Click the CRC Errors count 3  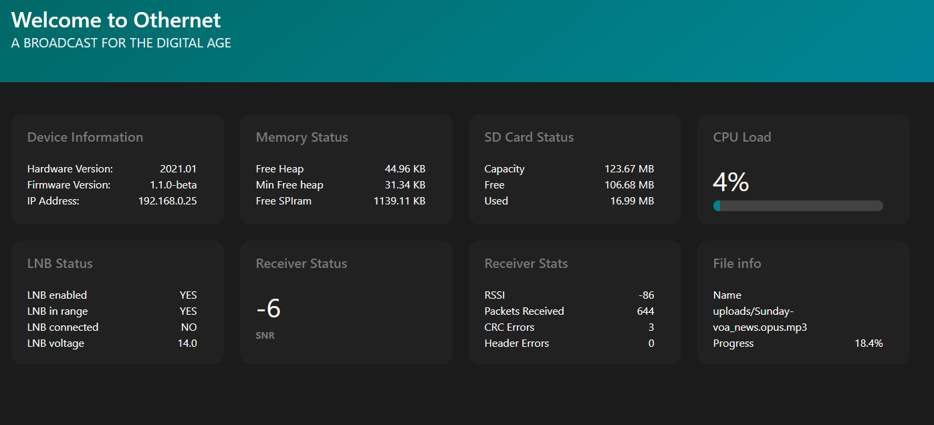point(651,327)
